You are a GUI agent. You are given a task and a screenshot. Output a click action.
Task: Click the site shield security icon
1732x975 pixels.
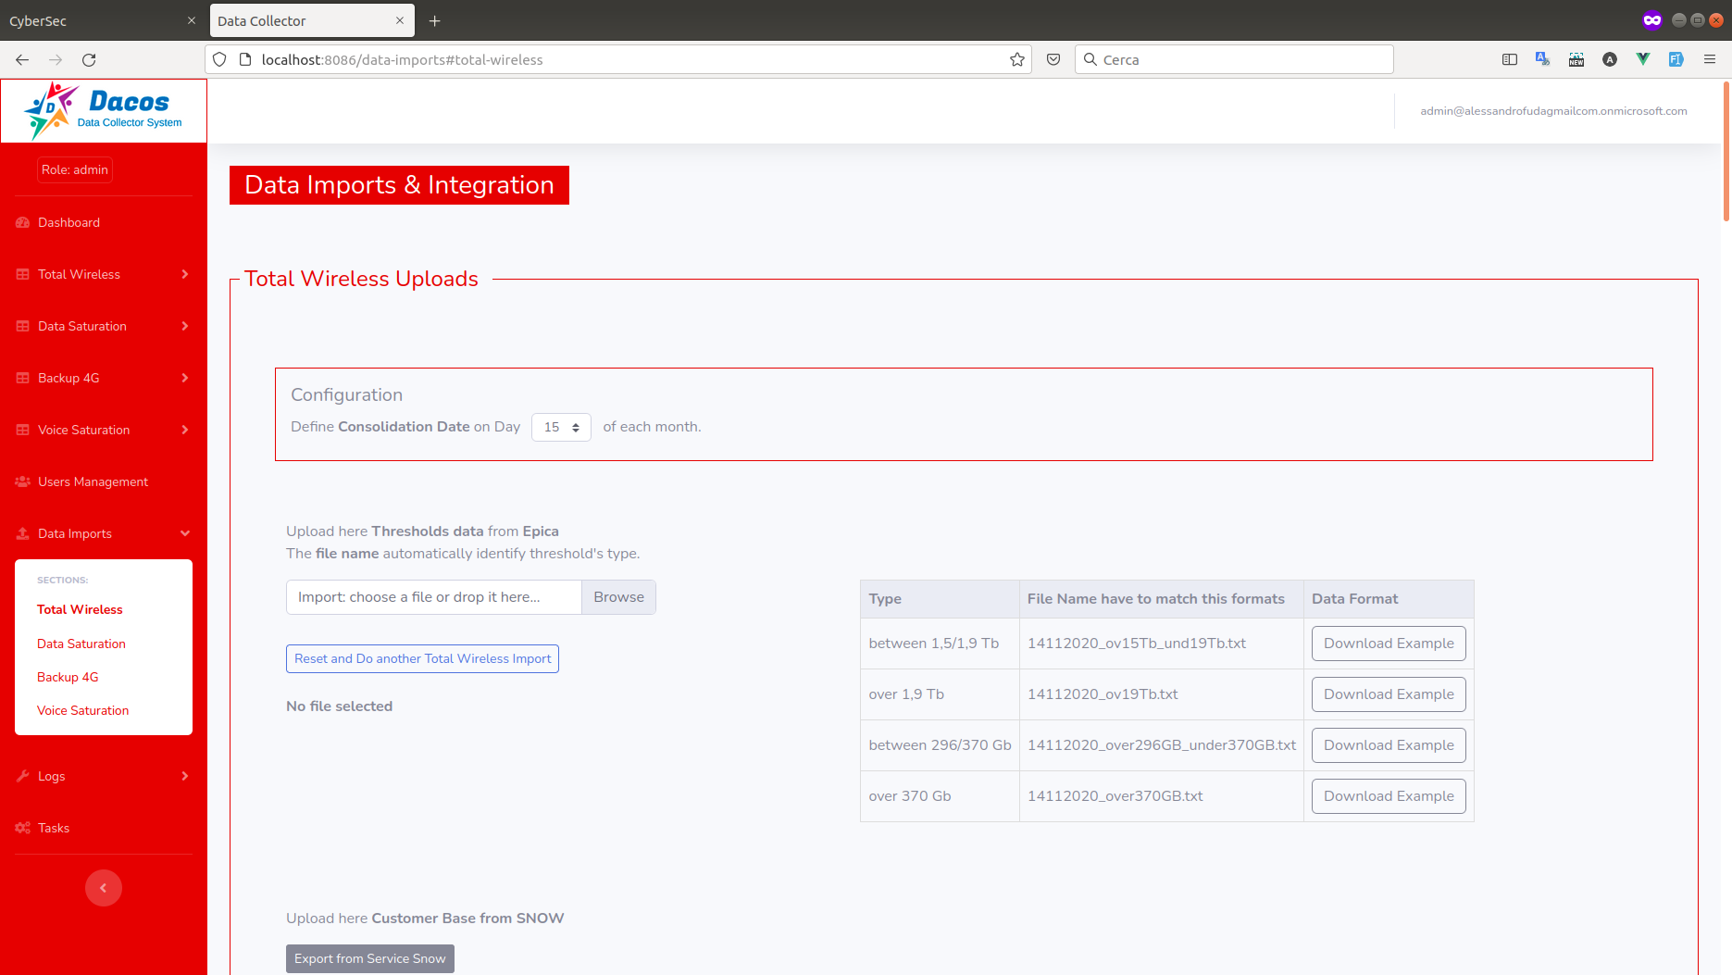(219, 59)
